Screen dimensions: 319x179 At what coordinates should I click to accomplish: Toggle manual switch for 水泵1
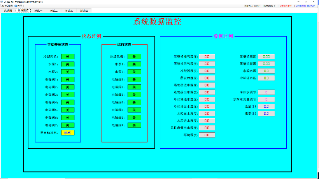point(67,64)
